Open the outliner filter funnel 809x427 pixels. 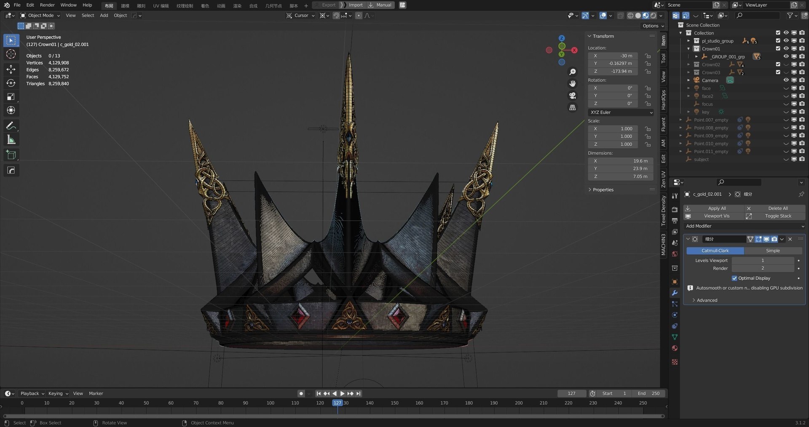(x=790, y=16)
